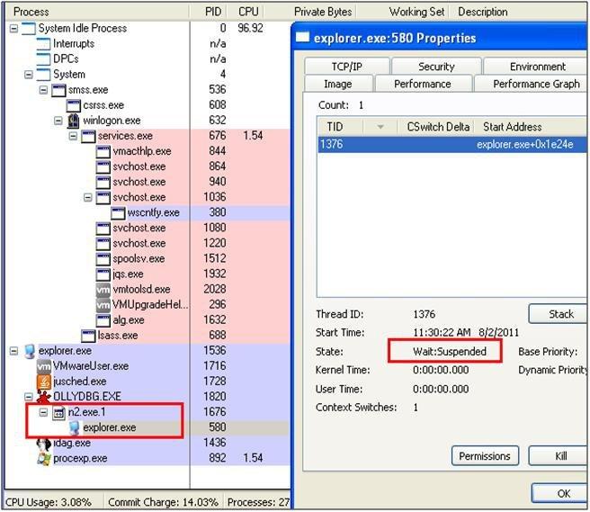Sort by the PID column header
Image resolution: width=590 pixels, height=512 pixels.
pos(209,12)
